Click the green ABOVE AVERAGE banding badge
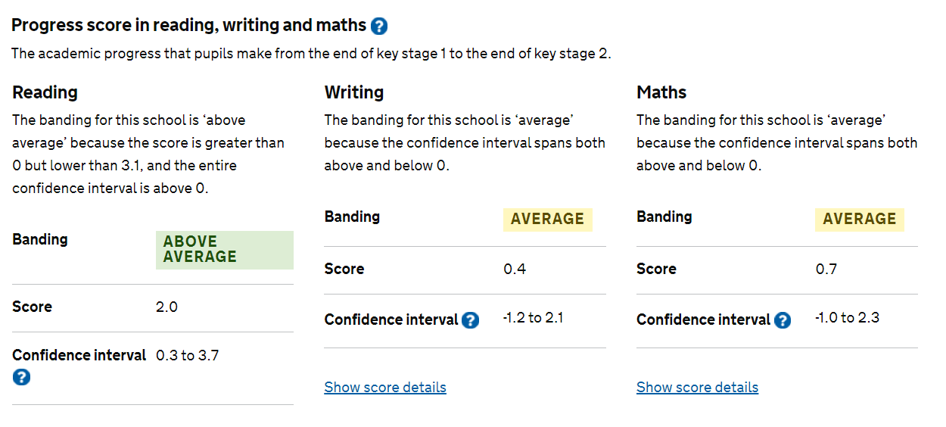The image size is (946, 427). coord(225,250)
